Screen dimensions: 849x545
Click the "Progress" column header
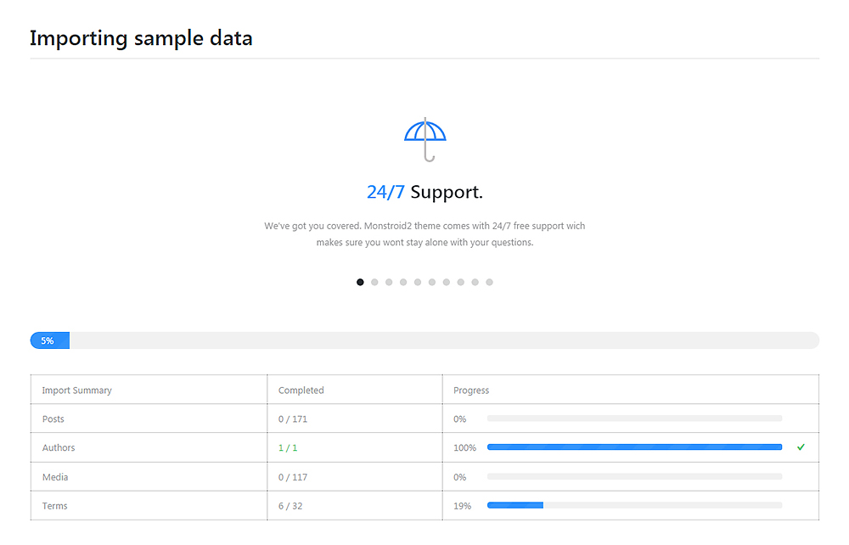click(x=471, y=390)
